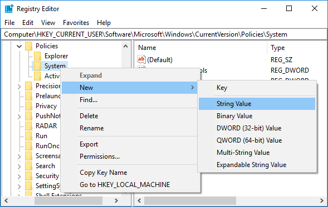The height and width of the screenshot is (207, 328).
Task: Choose Permissions... in the context menu
Action: tap(130, 156)
